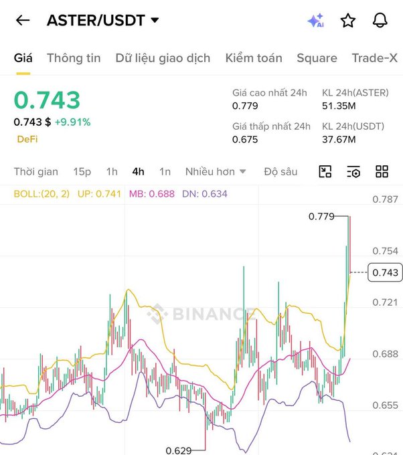Set a price alert with bell icon
403x455 pixels.
click(x=380, y=20)
